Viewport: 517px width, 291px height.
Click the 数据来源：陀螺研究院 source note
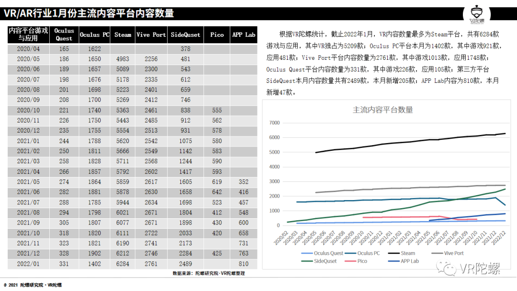coord(209,273)
